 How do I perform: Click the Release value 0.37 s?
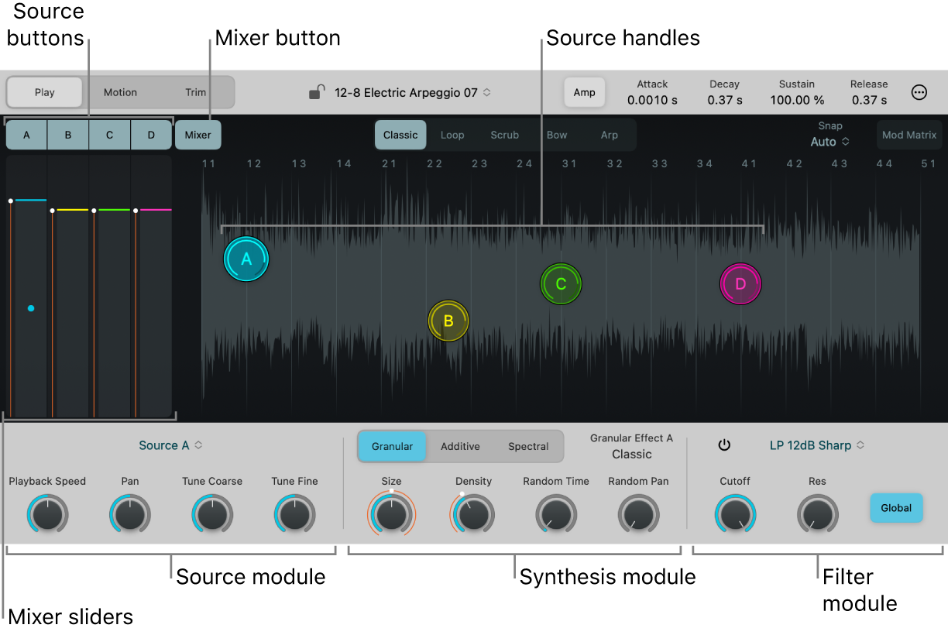(869, 100)
